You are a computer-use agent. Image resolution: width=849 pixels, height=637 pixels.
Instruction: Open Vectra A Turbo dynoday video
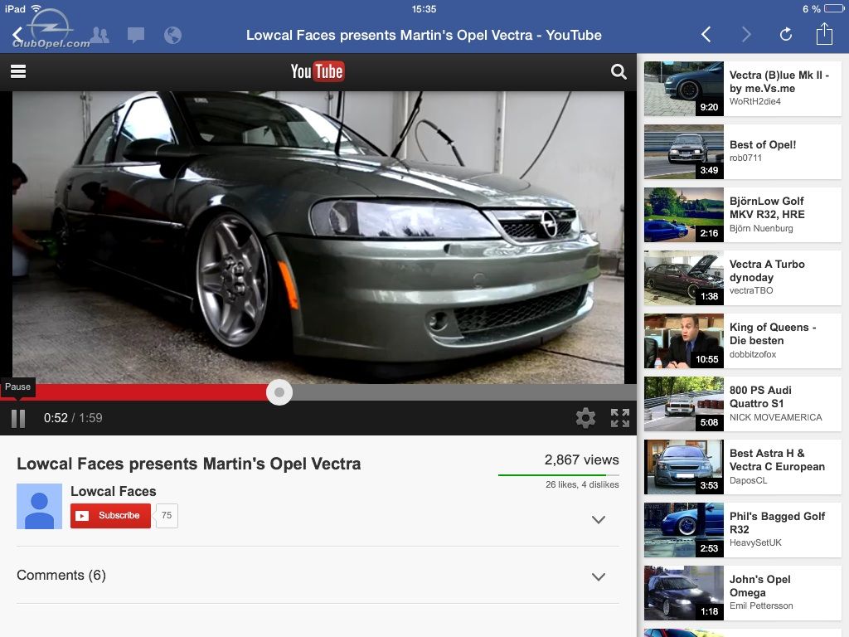(x=742, y=278)
